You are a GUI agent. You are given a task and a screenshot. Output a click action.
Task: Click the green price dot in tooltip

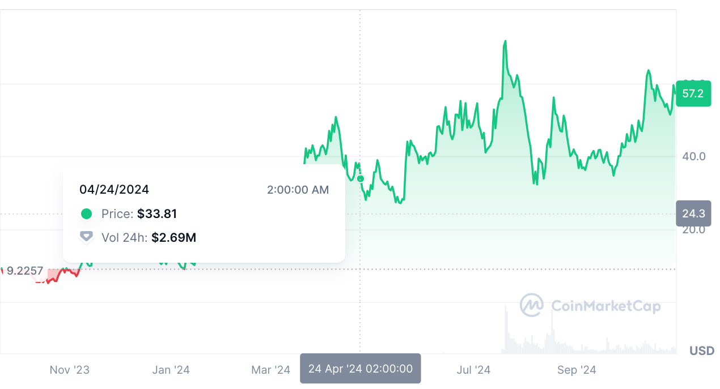pyautogui.click(x=86, y=214)
